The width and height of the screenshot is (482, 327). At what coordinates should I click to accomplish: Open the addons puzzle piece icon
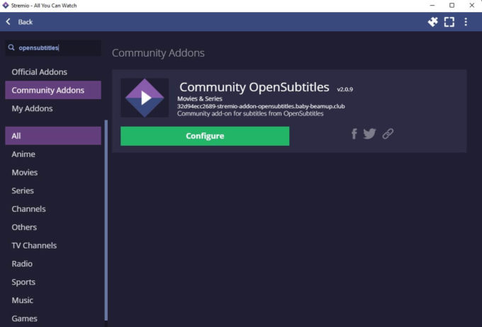click(x=433, y=22)
